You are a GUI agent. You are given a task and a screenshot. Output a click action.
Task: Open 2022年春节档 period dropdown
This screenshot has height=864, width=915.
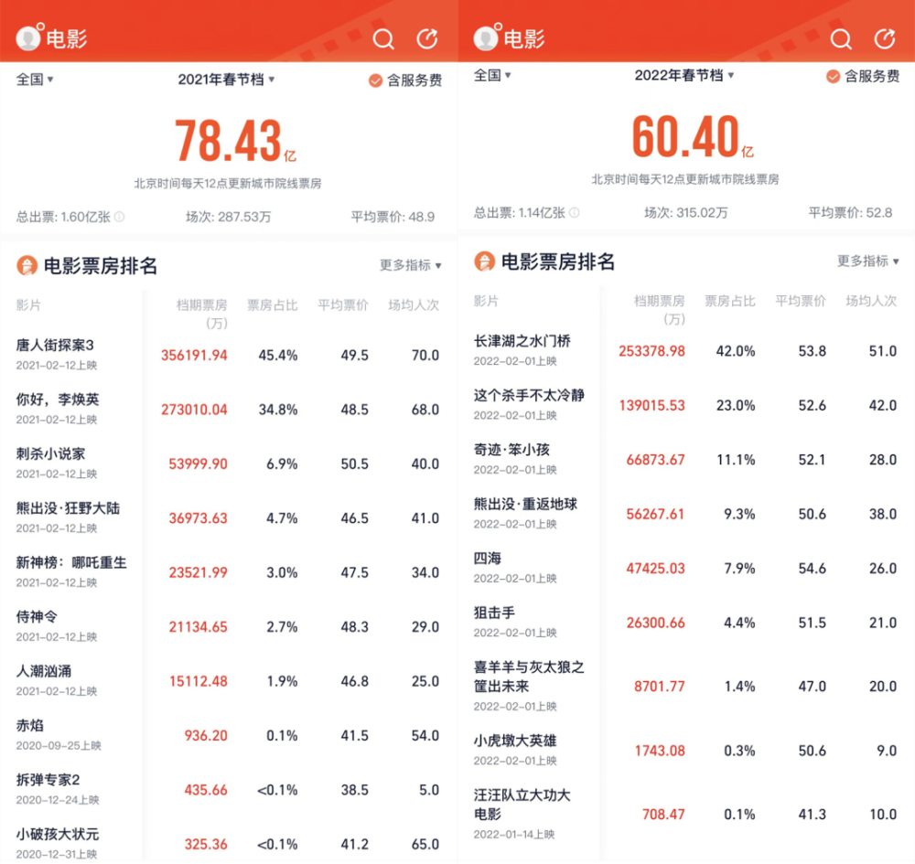pyautogui.click(x=684, y=75)
